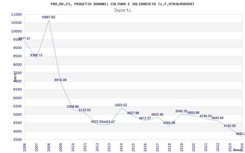245x153 pixels.
Task: Select the 4950.68 data label
Action: tap(194, 113)
